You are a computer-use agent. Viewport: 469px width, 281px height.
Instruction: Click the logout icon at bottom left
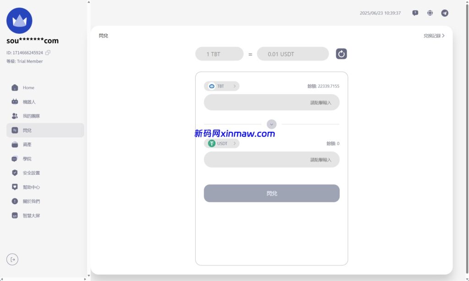tap(12, 259)
